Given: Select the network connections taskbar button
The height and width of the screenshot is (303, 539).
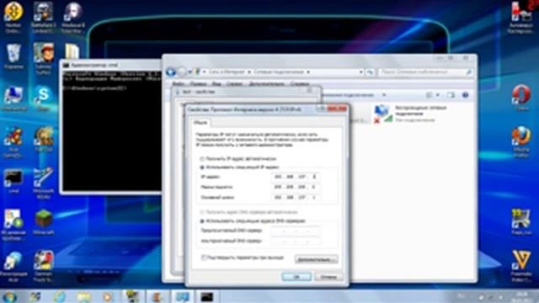Looking at the screenshot, I should point(182,296).
